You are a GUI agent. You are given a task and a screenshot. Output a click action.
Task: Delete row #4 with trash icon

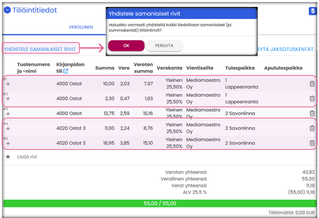click(x=312, y=128)
